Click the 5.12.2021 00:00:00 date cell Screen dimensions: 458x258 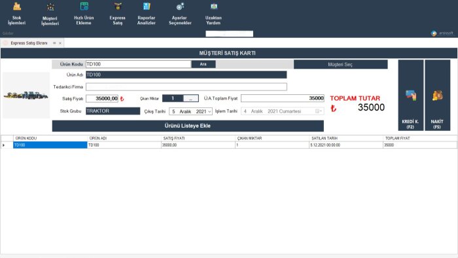pyautogui.click(x=346, y=145)
